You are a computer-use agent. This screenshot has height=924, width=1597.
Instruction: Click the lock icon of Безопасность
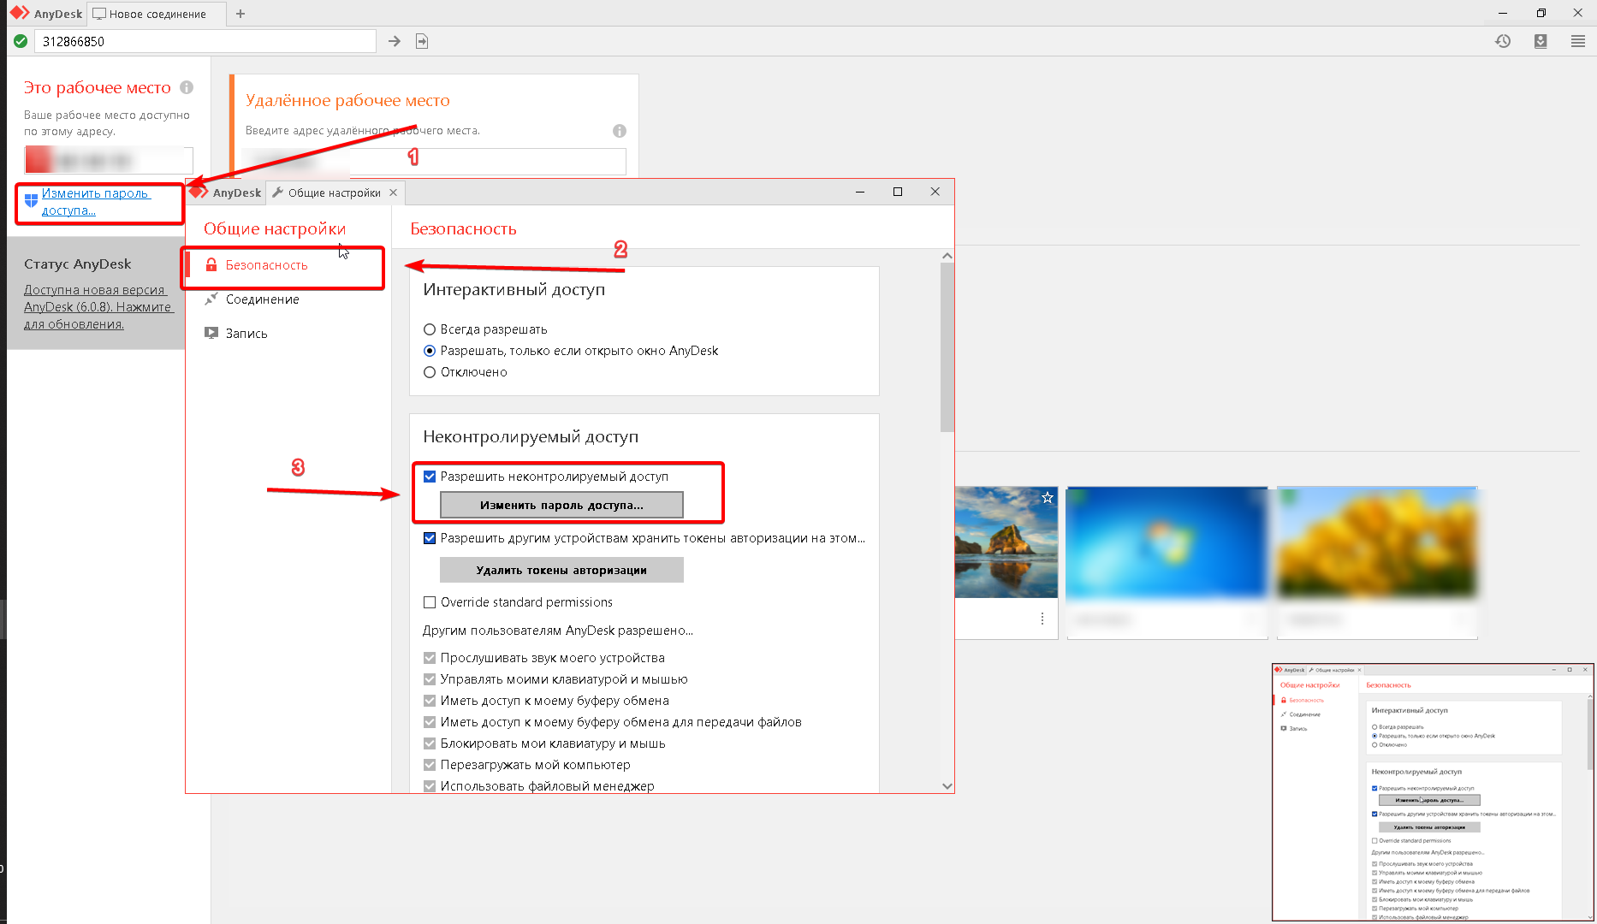[211, 265]
